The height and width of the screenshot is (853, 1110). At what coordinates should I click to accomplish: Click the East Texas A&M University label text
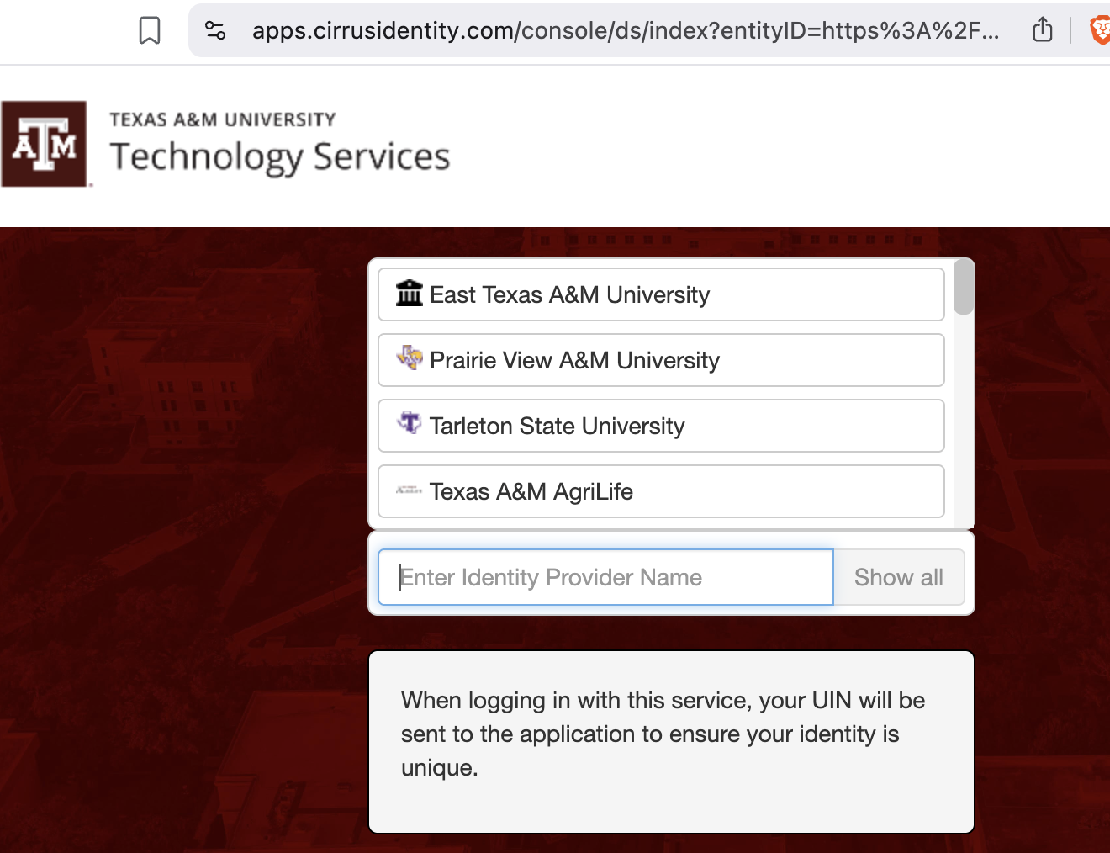coord(569,294)
